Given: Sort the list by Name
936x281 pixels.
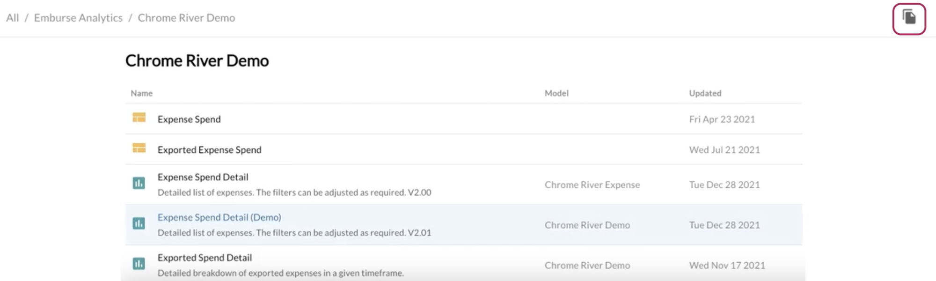Looking at the screenshot, I should (141, 93).
